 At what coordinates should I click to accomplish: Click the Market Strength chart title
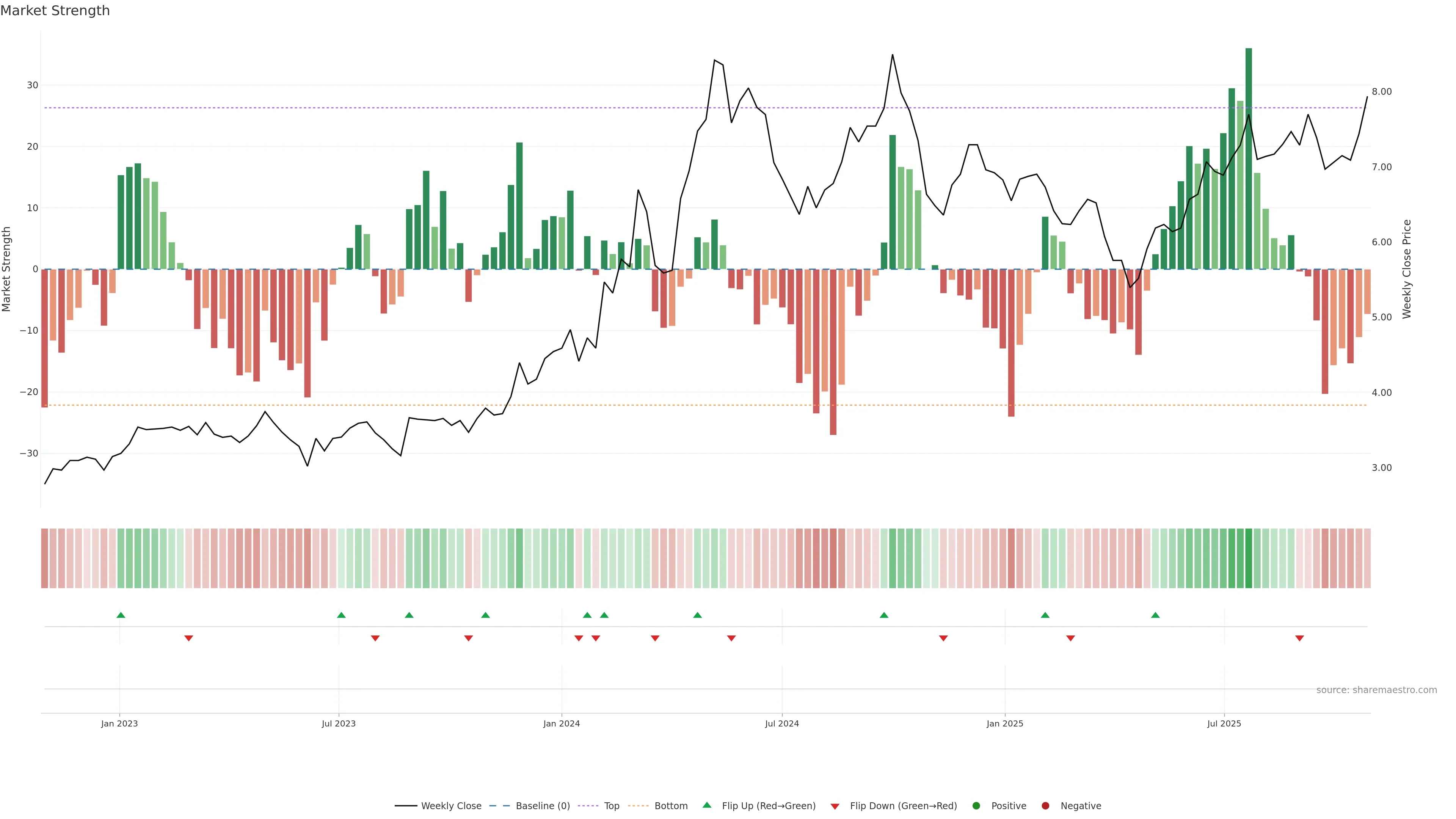(x=55, y=11)
